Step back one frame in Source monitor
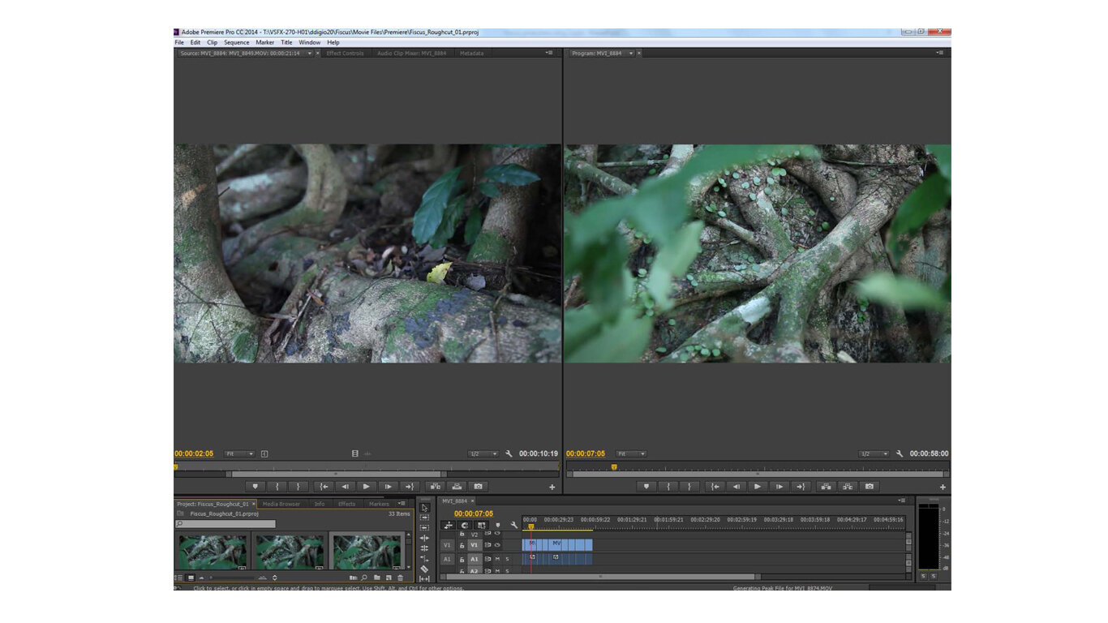Viewport: 1108px width, 623px height. tap(346, 487)
